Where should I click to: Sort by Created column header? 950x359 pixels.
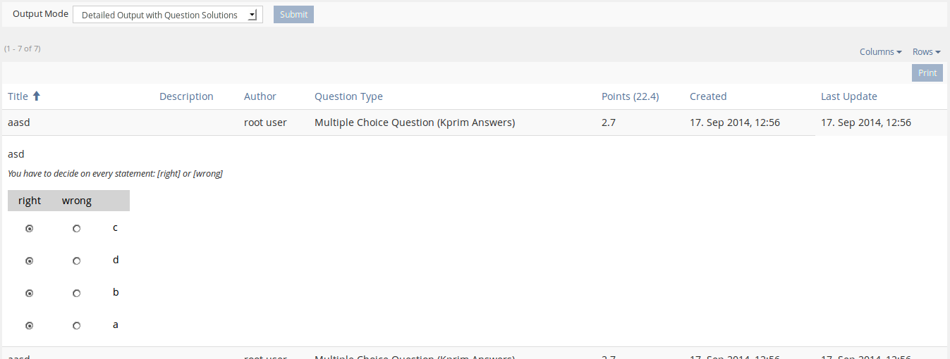708,96
